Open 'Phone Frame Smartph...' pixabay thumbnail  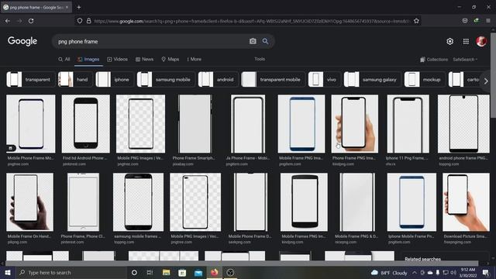click(195, 124)
